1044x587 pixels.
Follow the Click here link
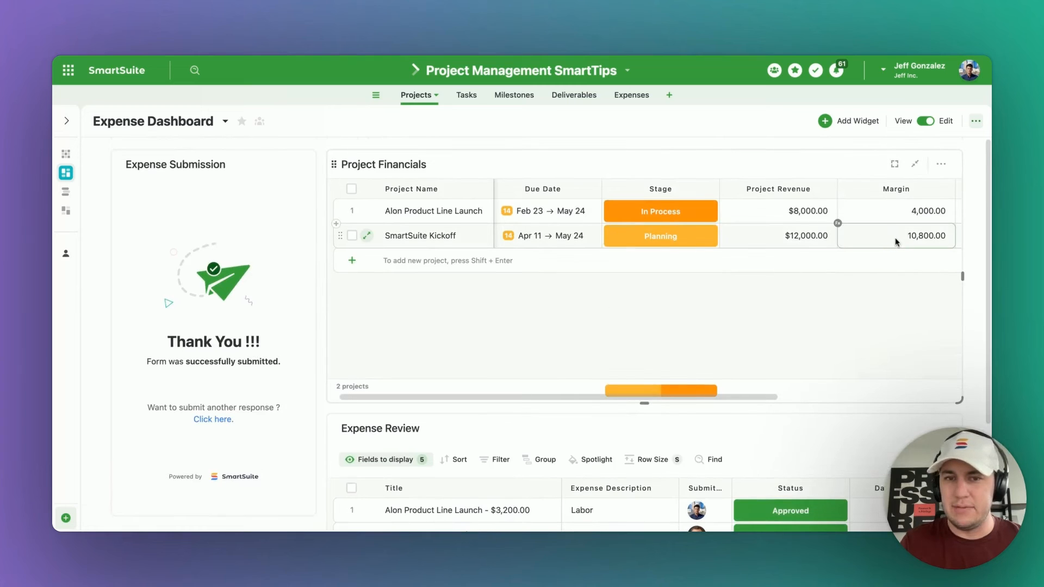pyautogui.click(x=213, y=419)
